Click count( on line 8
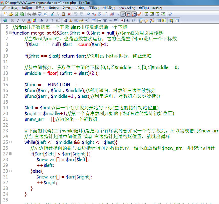 coord(85,45)
